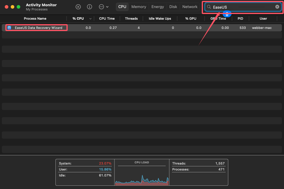Sort by the PID column header

pyautogui.click(x=240, y=18)
